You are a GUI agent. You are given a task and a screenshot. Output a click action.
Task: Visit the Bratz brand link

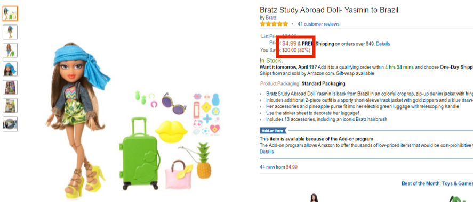coord(271,18)
